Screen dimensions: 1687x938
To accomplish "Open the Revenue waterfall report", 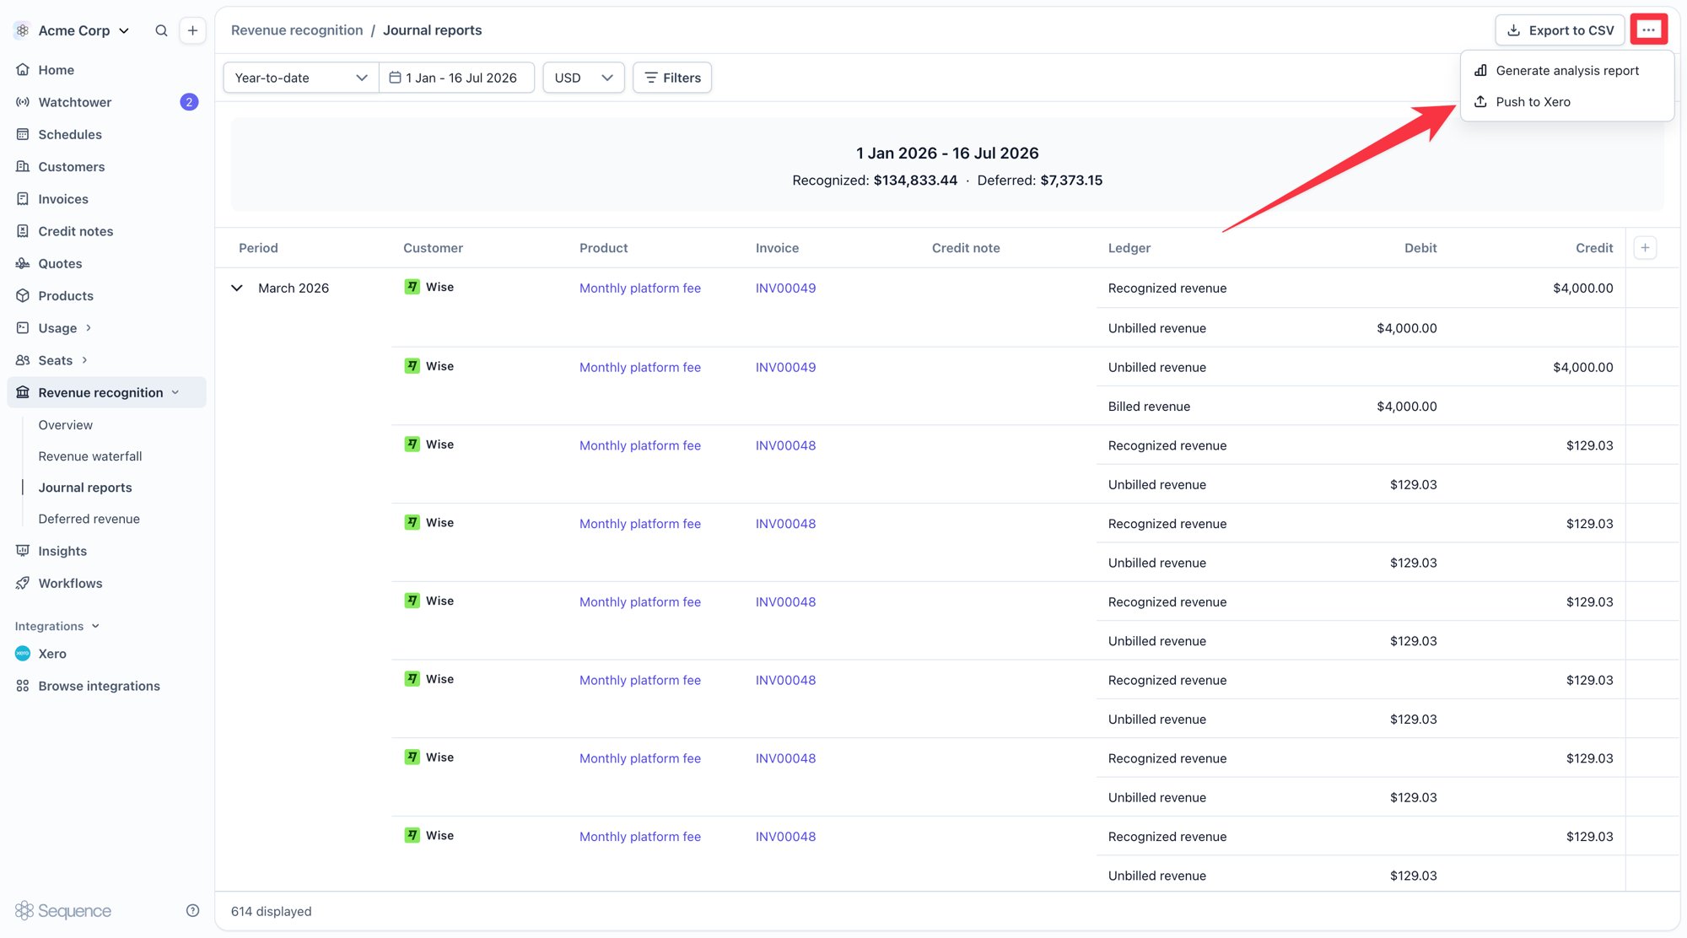I will [89, 456].
